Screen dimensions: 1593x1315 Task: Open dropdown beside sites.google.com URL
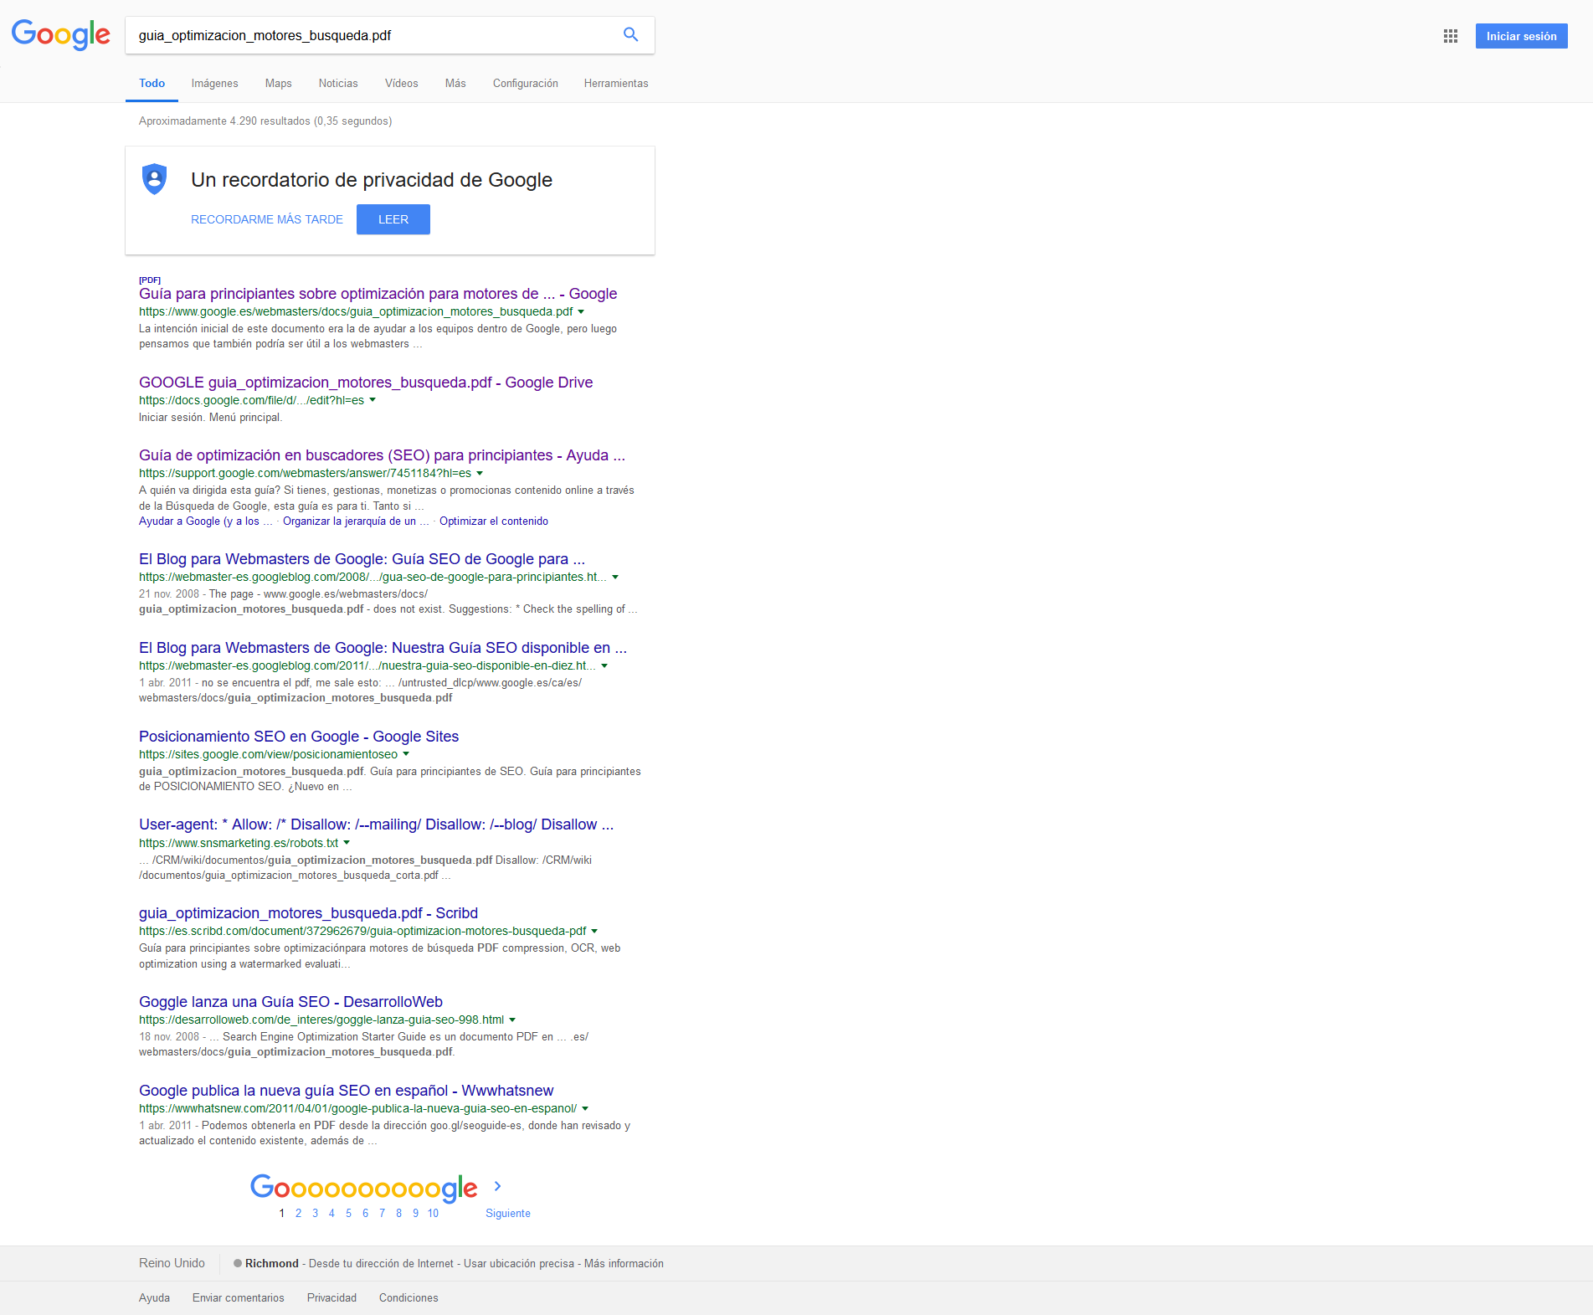click(406, 754)
